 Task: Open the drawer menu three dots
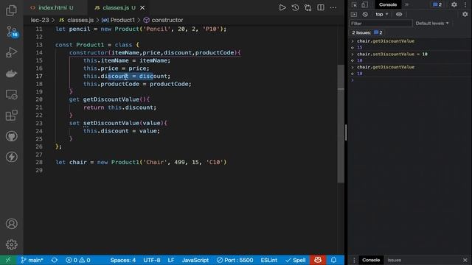[354, 260]
